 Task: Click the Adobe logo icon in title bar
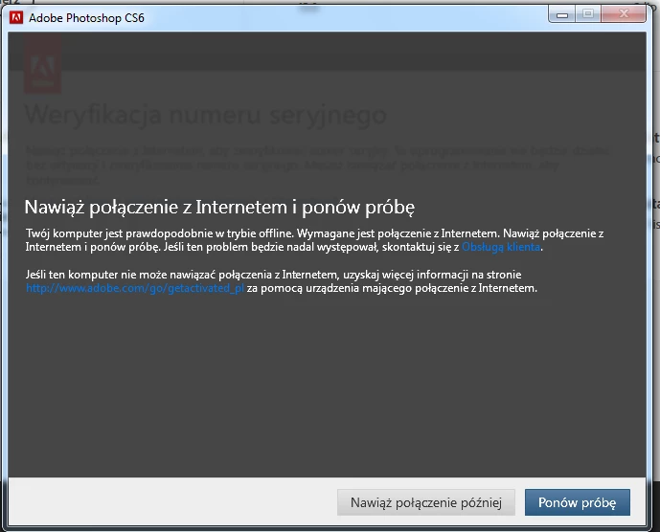click(16, 17)
